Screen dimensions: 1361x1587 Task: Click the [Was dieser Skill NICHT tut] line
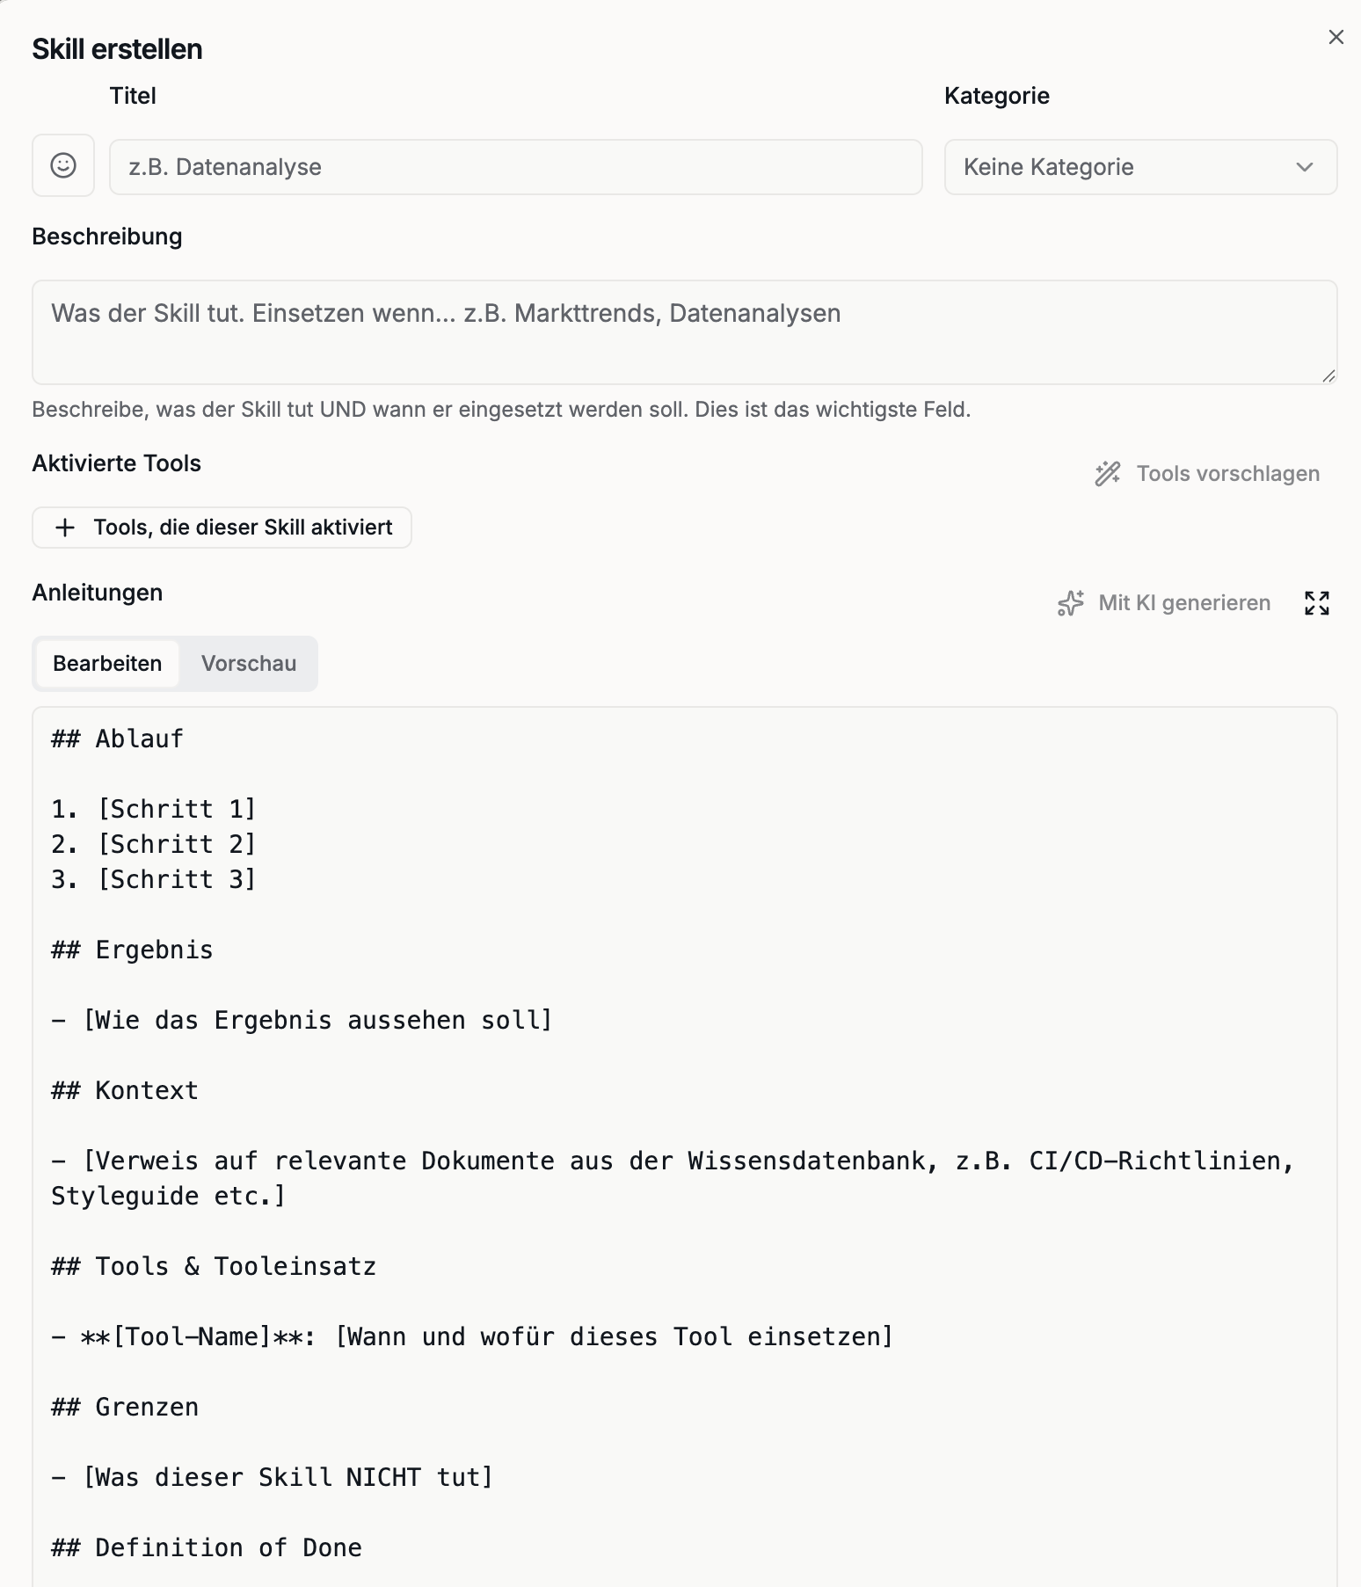[287, 1477]
